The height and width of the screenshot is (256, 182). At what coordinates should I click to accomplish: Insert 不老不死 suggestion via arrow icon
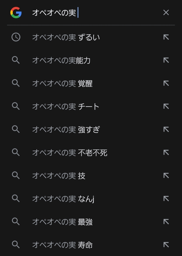click(166, 153)
